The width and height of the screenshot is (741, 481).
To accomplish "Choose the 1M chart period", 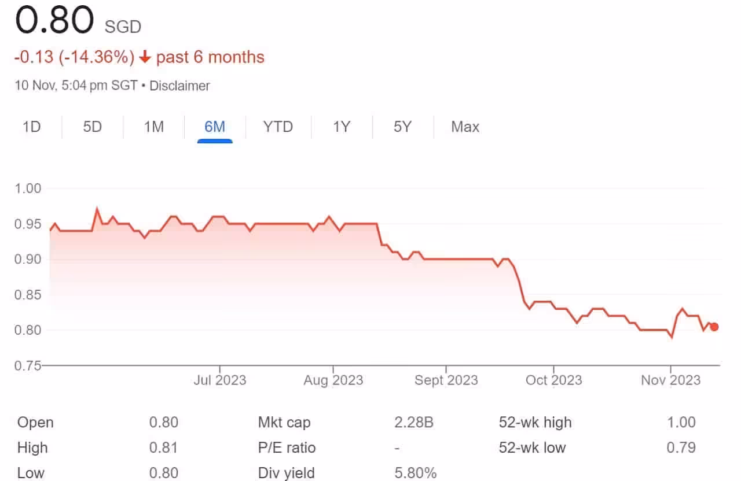I will [154, 127].
